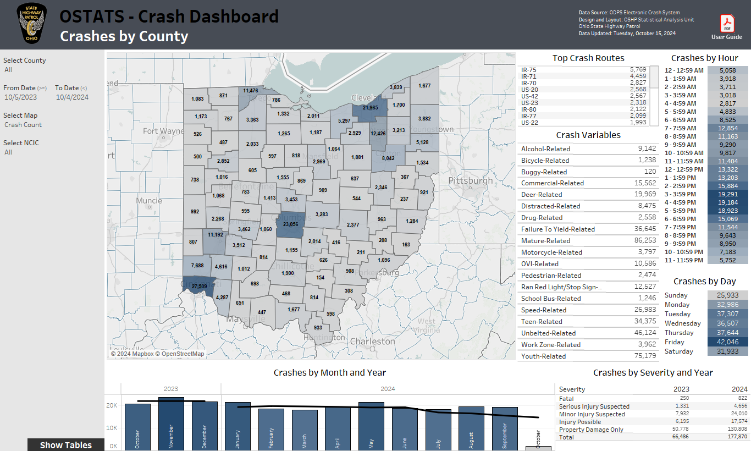Click the 3 - 3:59 PM heat cell 19,291
Viewport: 751px width, 451px height.
[x=727, y=194]
